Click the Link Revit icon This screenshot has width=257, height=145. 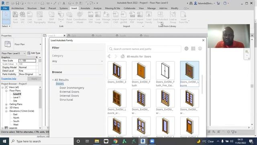coord(15,17)
